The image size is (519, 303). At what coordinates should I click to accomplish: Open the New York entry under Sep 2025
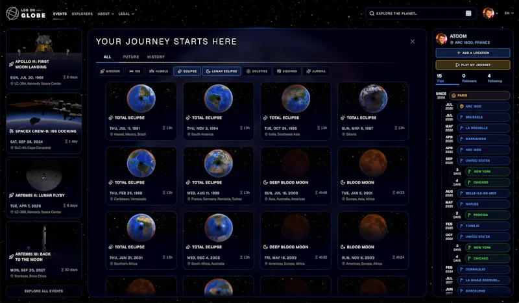(487, 171)
